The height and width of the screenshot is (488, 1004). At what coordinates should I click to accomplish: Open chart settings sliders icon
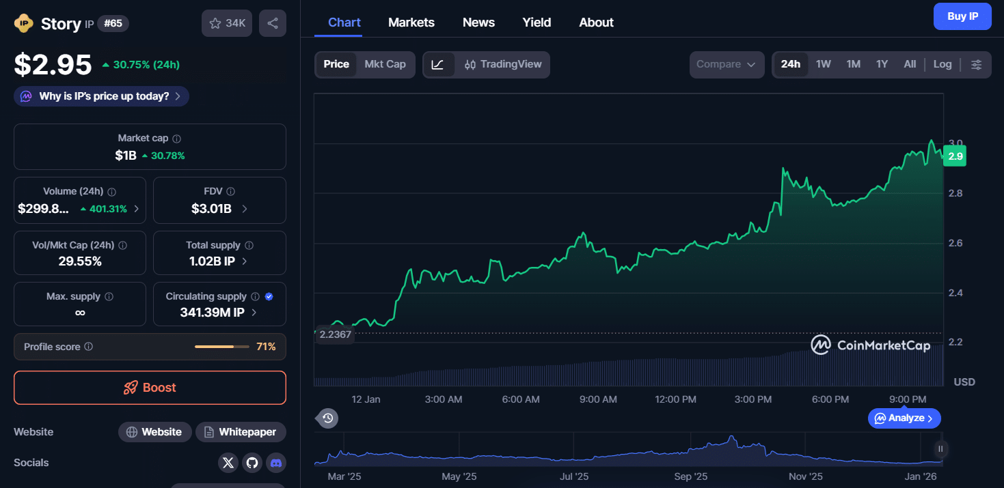(977, 65)
